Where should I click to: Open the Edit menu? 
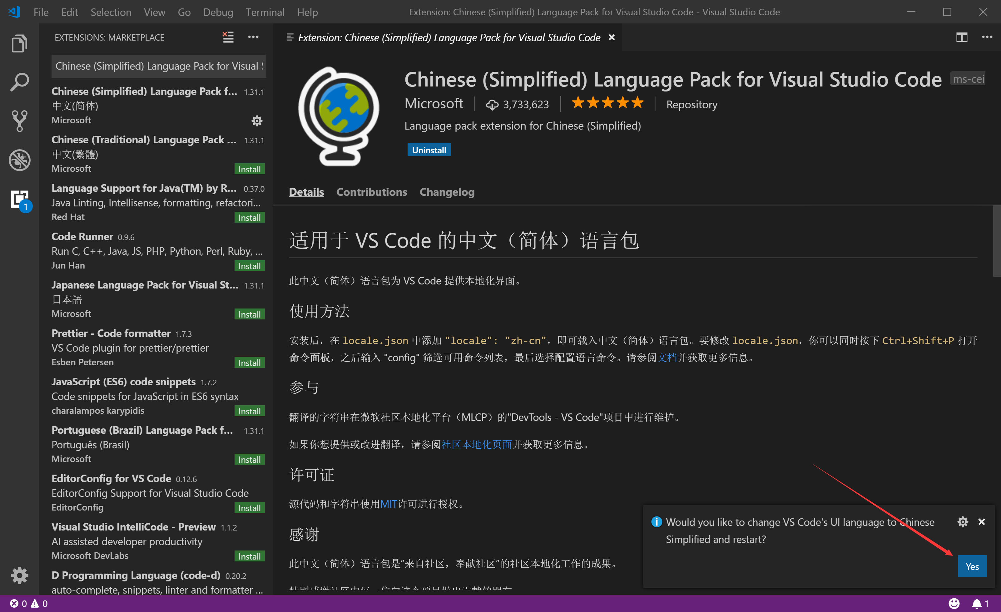pyautogui.click(x=69, y=12)
